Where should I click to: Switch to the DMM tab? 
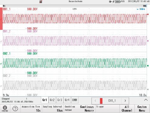[x=75, y=100]
